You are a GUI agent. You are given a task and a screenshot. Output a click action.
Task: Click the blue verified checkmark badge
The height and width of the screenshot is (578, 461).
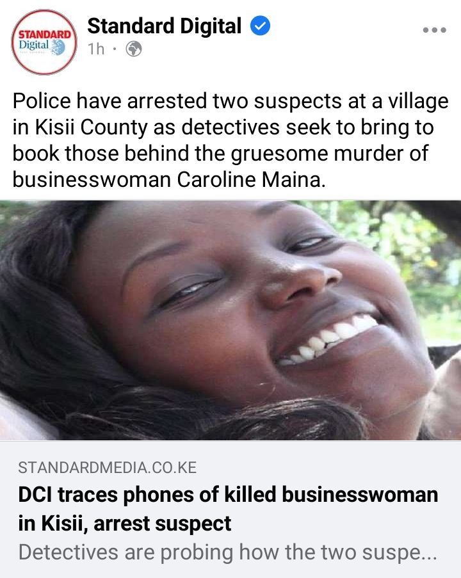coord(261,26)
